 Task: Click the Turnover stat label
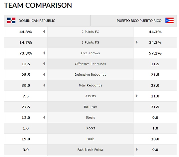pos(90,107)
